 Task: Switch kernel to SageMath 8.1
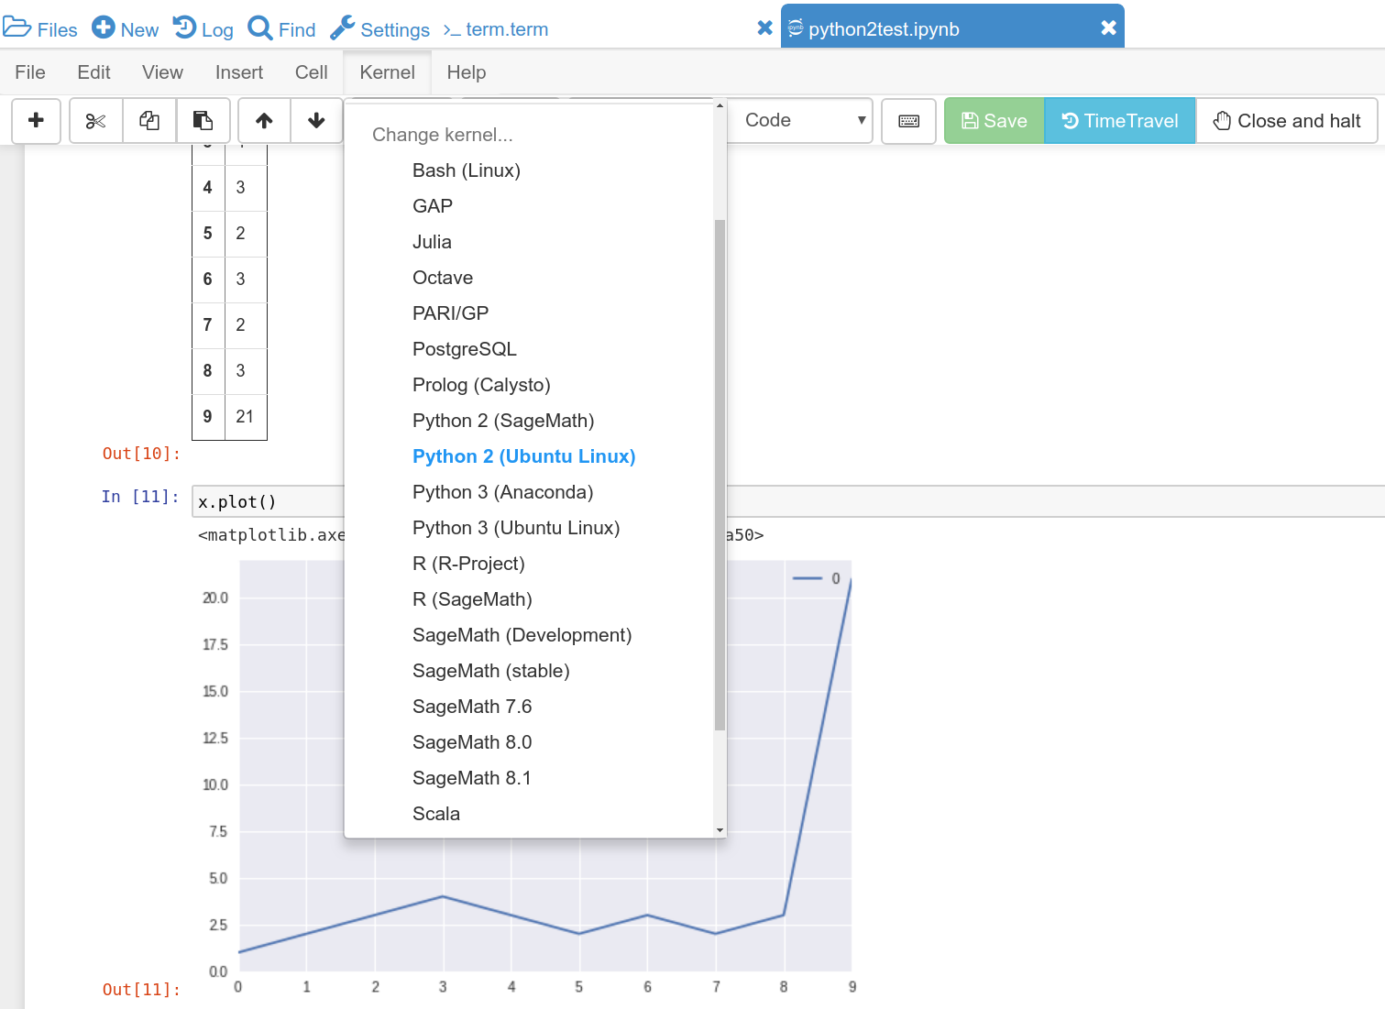(471, 778)
